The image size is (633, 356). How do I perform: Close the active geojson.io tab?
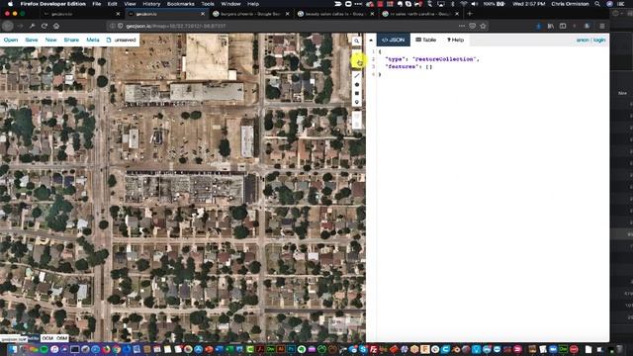tap(203, 14)
